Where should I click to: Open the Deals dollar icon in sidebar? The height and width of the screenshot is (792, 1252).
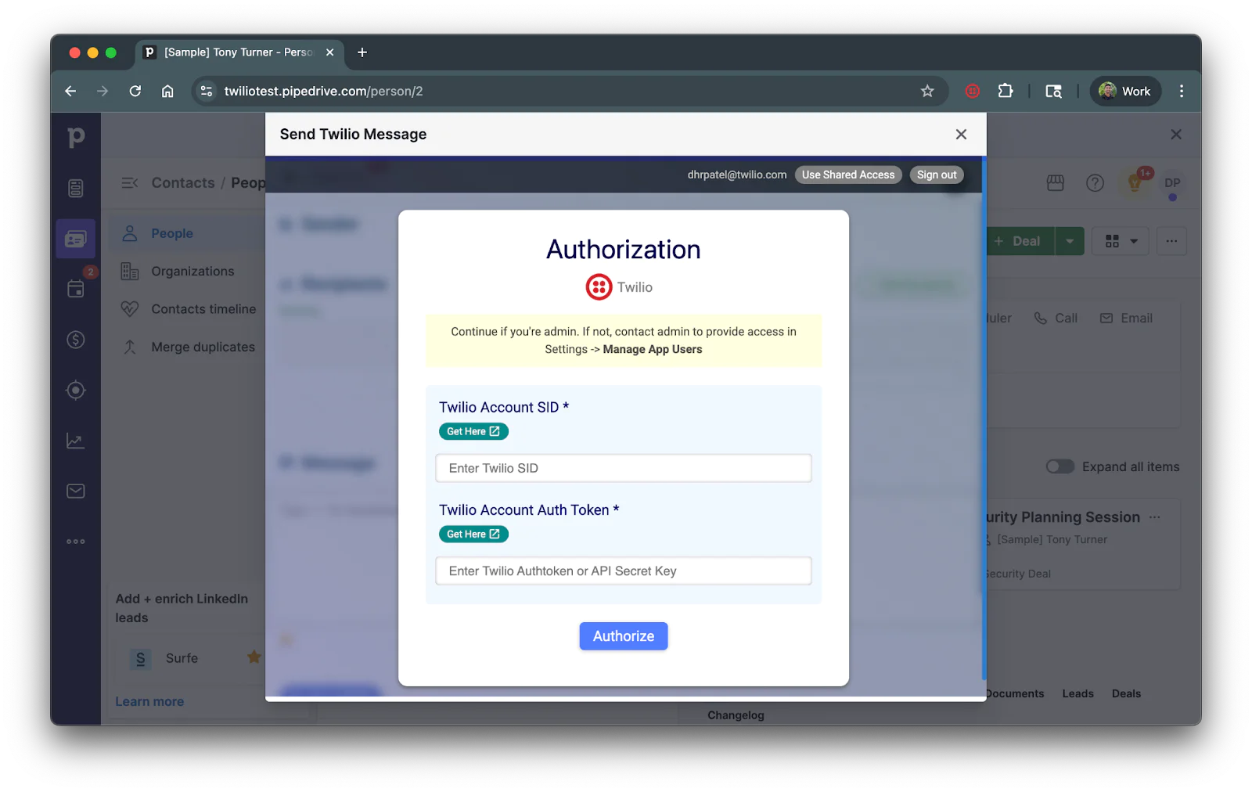75,340
